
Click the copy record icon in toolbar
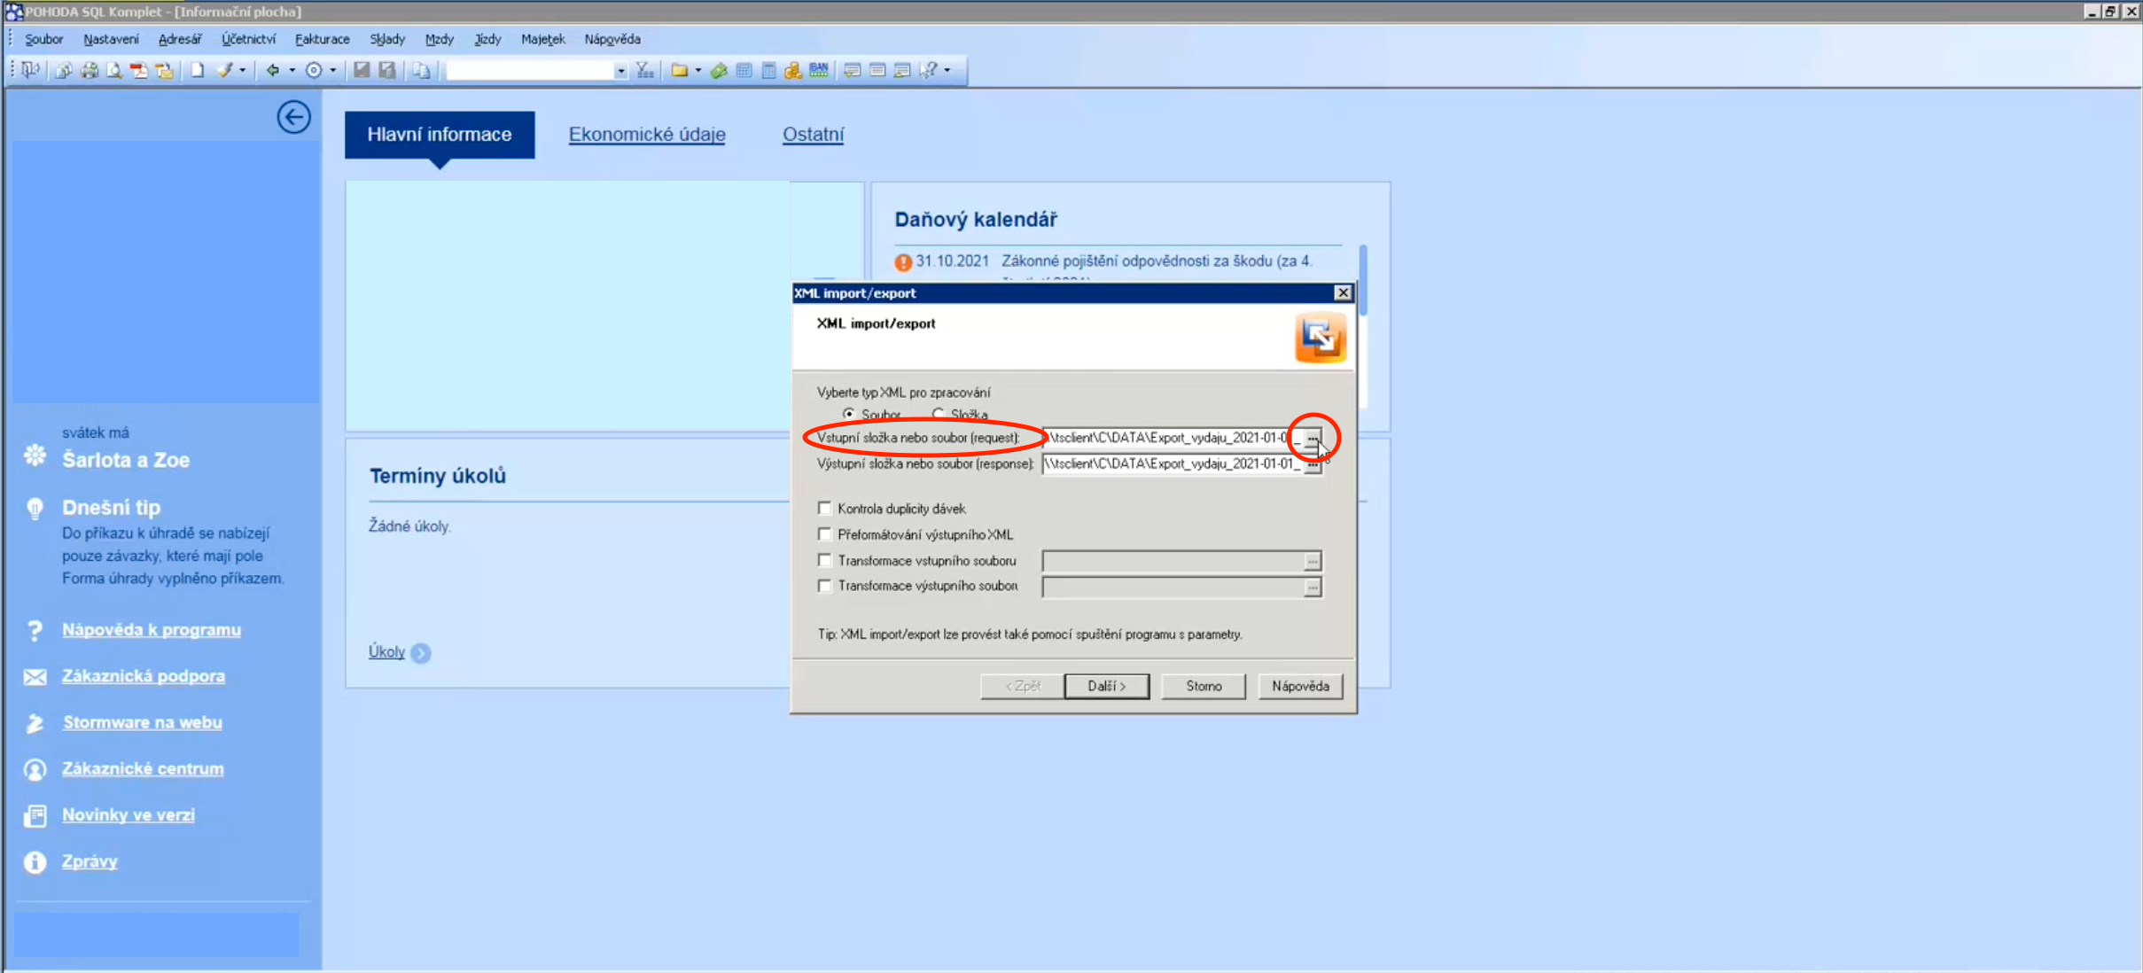(422, 70)
